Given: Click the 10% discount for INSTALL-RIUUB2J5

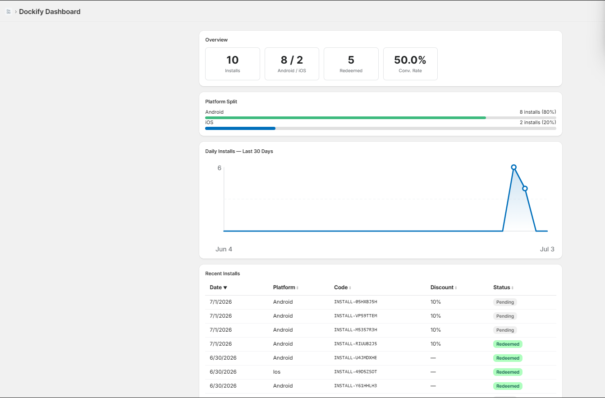Looking at the screenshot, I should 435,344.
